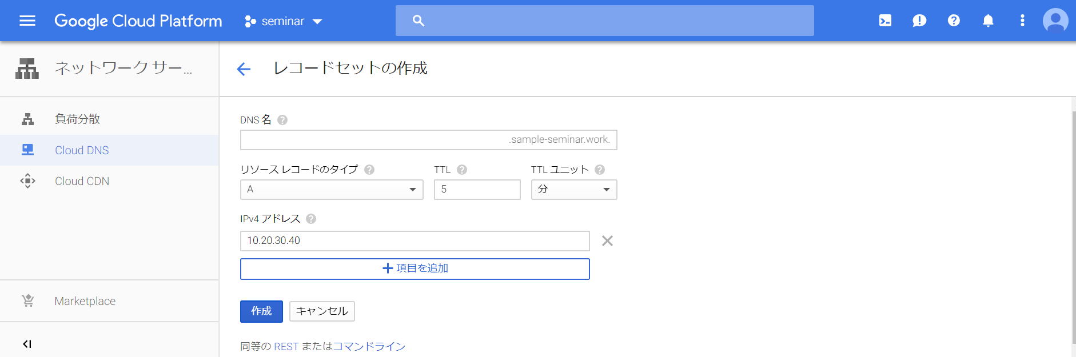Image resolution: width=1076 pixels, height=357 pixels.
Task: Click the .sample-seminar.work. domain suffix
Action: pyautogui.click(x=560, y=139)
